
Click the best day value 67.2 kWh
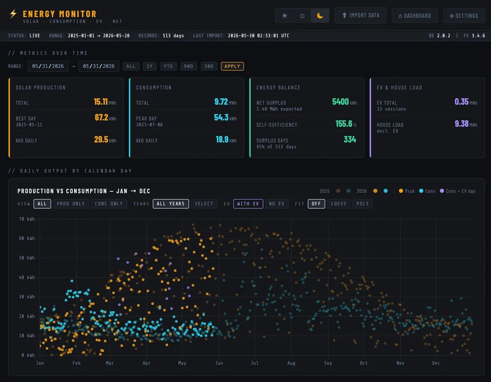point(105,118)
